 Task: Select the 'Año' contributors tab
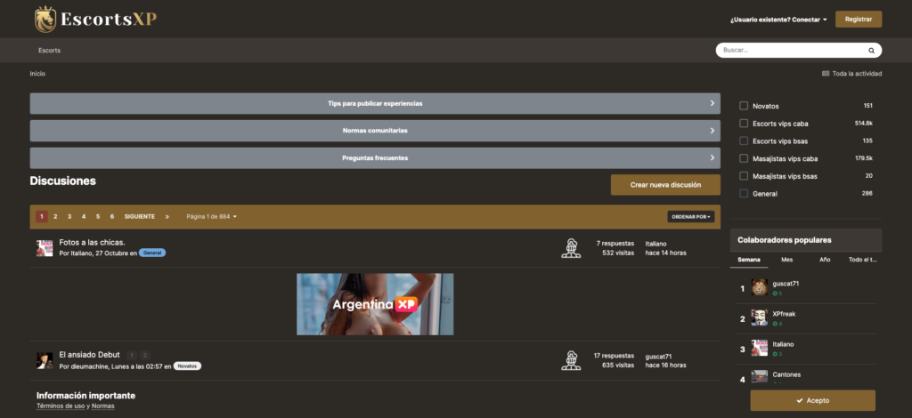coord(825,260)
